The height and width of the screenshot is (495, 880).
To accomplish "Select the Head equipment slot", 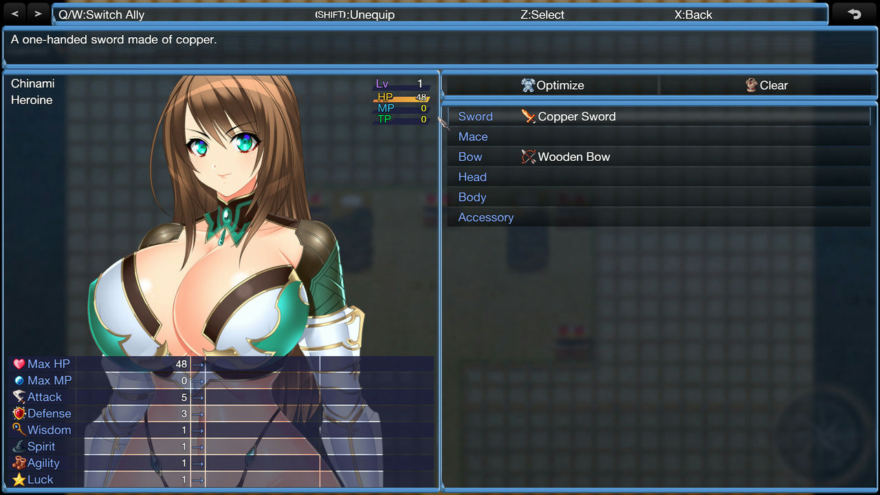I will point(472,177).
